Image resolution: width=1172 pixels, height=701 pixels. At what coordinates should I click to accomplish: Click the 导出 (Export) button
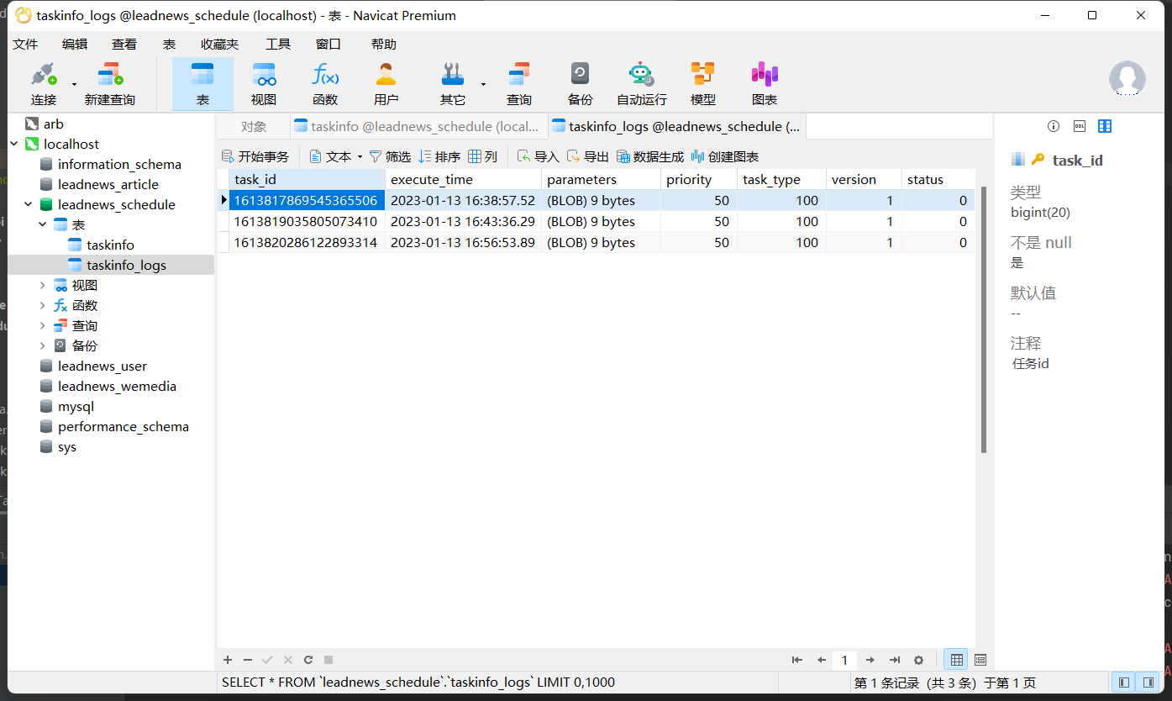click(x=587, y=156)
